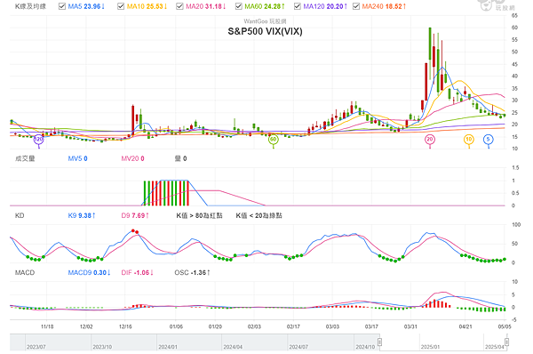
Task: Click the 04/21 date axis label
Action: pyautogui.click(x=465, y=326)
